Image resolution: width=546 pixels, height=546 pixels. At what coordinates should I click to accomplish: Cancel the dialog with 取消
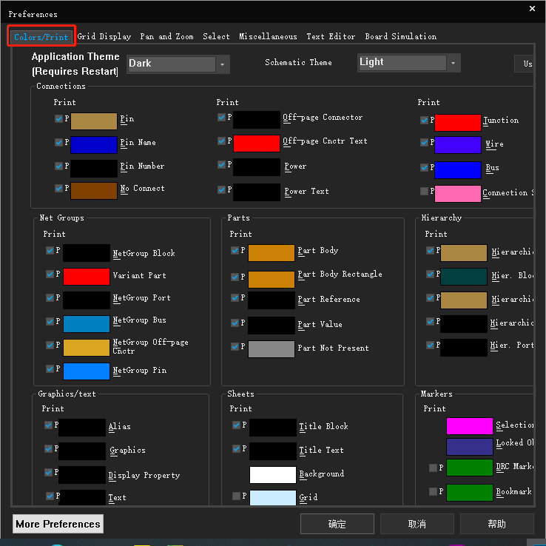coord(417,524)
